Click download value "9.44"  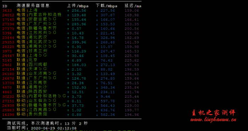(x=105, y=97)
